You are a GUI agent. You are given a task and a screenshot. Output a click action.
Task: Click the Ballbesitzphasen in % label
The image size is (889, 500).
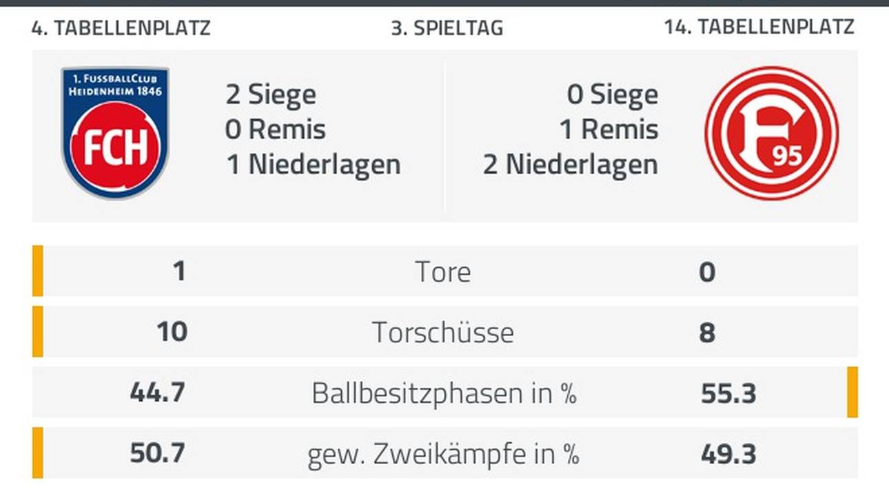coord(444,393)
